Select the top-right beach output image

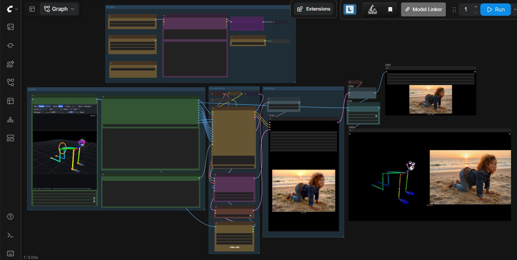[430, 99]
